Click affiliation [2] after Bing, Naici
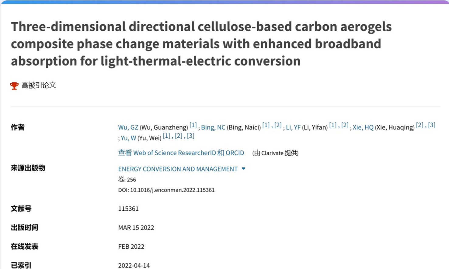Image resolution: width=449 pixels, height=269 pixels. (x=278, y=125)
